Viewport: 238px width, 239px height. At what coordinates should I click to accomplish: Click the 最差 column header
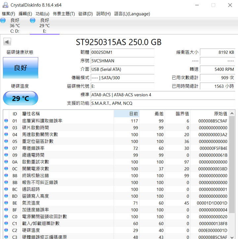click(152, 114)
